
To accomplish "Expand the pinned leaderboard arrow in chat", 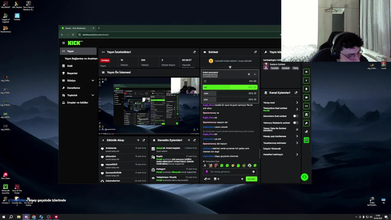I will [x=230, y=67].
